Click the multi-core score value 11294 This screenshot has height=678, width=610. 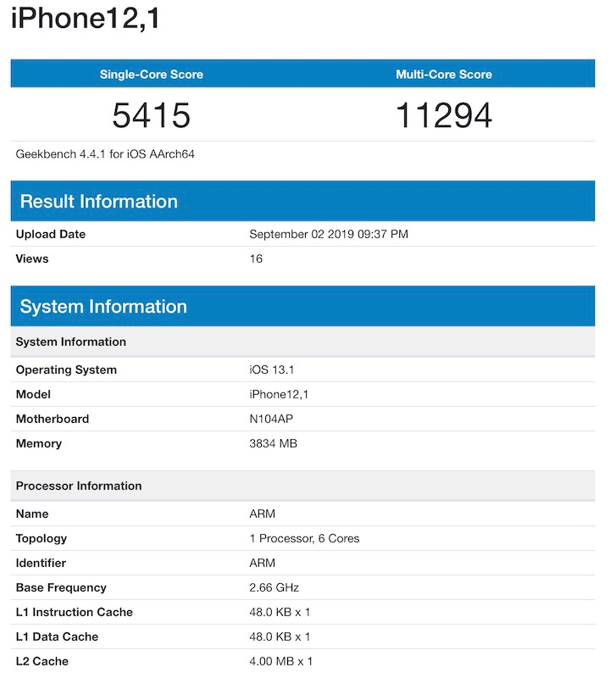(x=443, y=115)
